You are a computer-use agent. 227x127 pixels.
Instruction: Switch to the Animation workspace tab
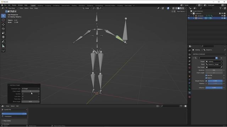pyautogui.click(x=82, y=6)
